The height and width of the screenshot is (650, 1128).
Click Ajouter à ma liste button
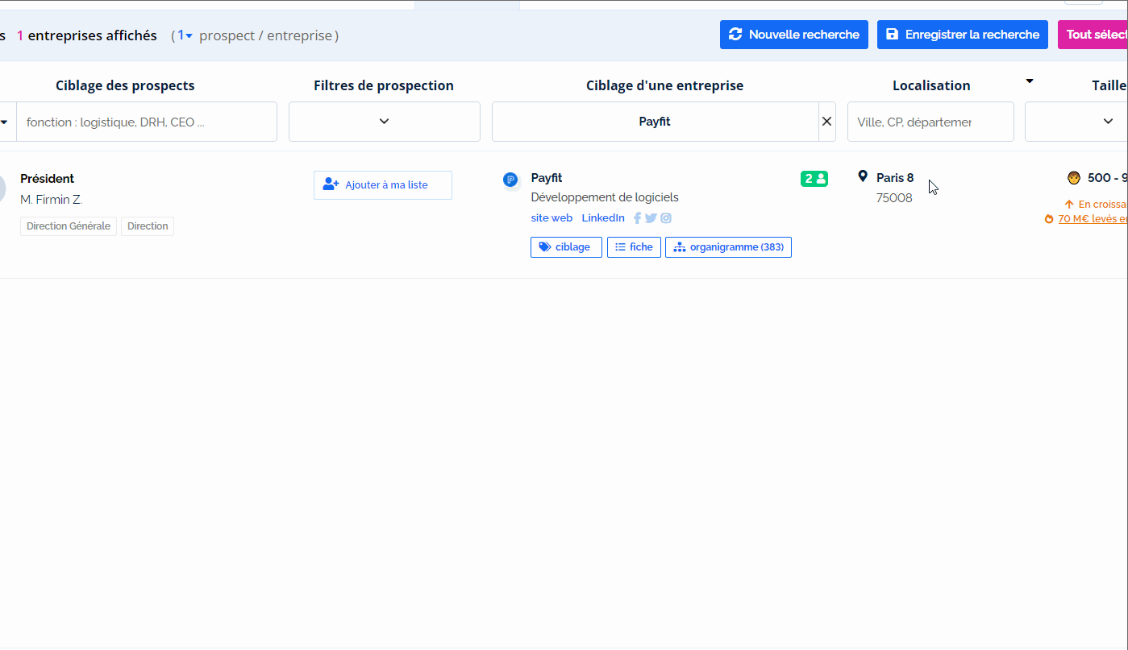pos(383,185)
